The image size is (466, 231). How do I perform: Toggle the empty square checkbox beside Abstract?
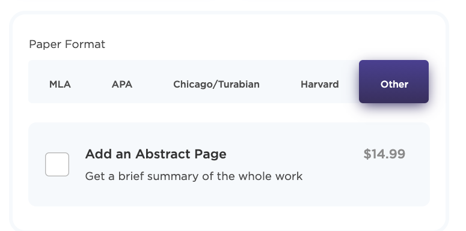pos(57,164)
